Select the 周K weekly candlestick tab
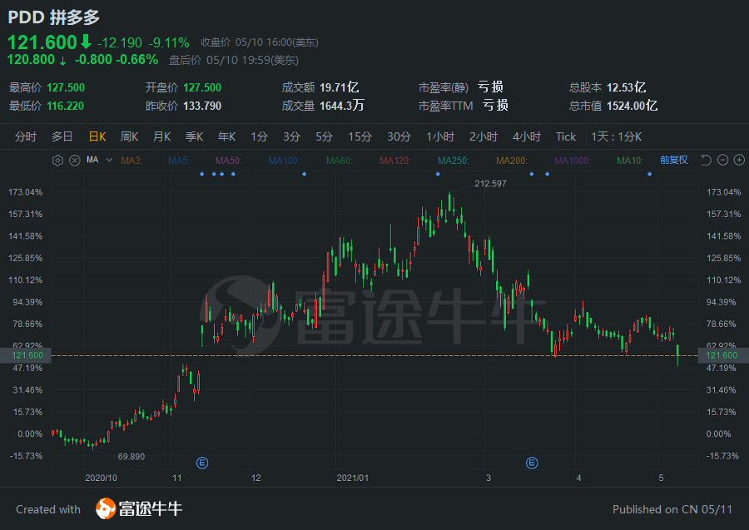The width and height of the screenshot is (749, 530). click(x=130, y=137)
